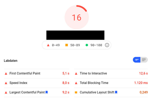Open the First Contentful Paint metric
This screenshot has height=104, width=152.
tap(25, 73)
